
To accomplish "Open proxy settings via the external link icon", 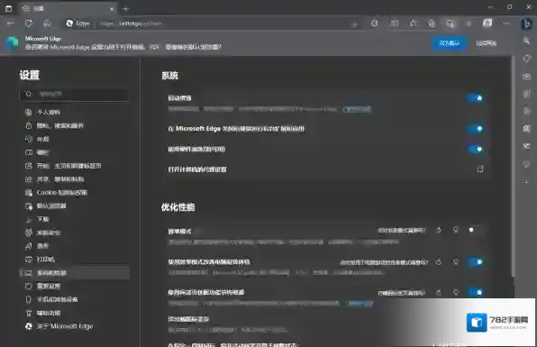I will pyautogui.click(x=480, y=169).
